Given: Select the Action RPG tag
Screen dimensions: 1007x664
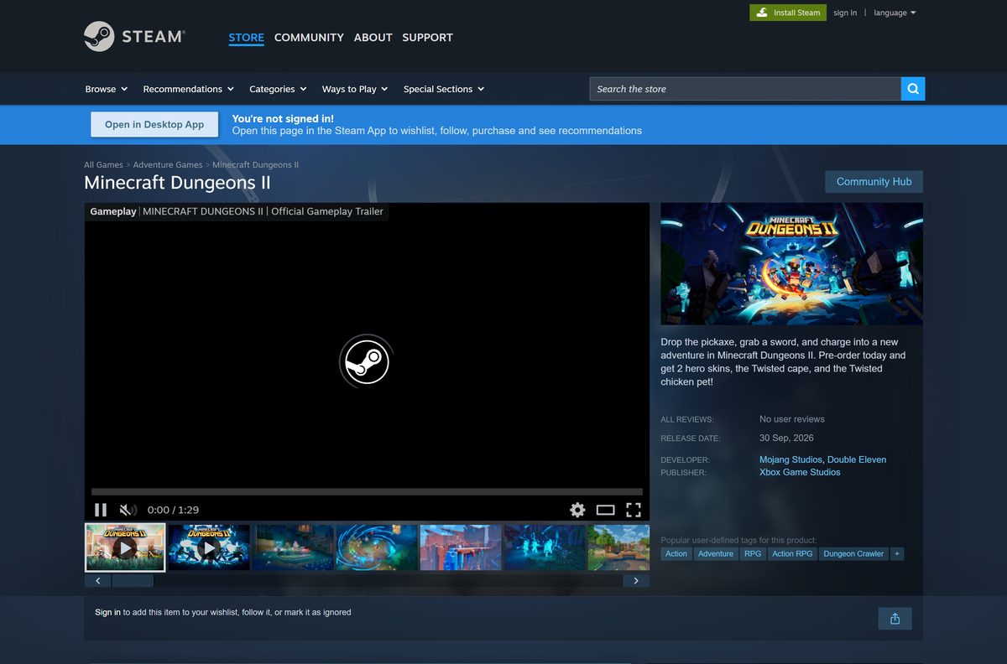Looking at the screenshot, I should point(792,554).
